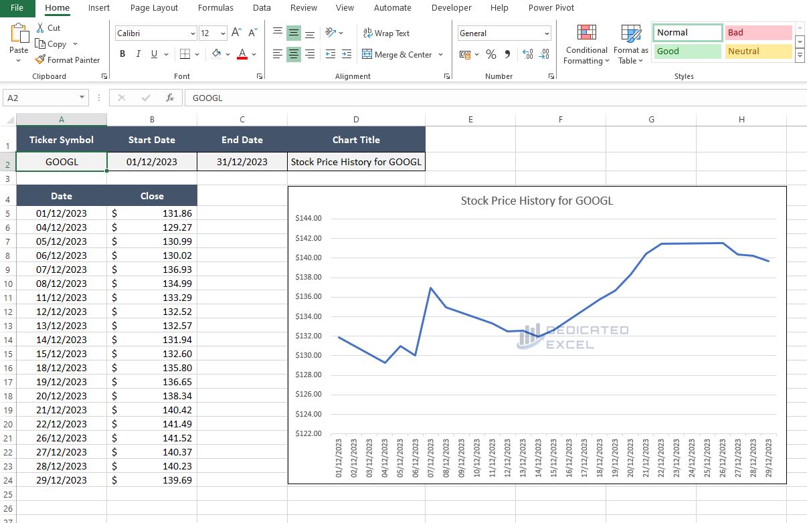Activate the Format Painter
807x523 pixels.
pos(68,60)
